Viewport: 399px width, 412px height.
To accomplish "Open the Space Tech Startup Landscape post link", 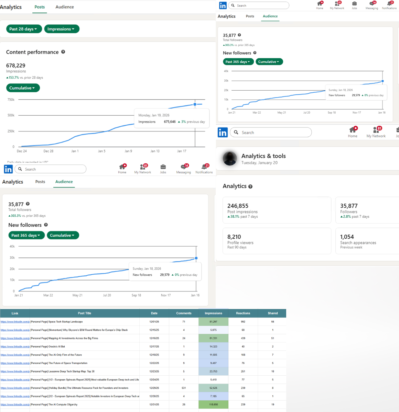I will (x=15, y=322).
